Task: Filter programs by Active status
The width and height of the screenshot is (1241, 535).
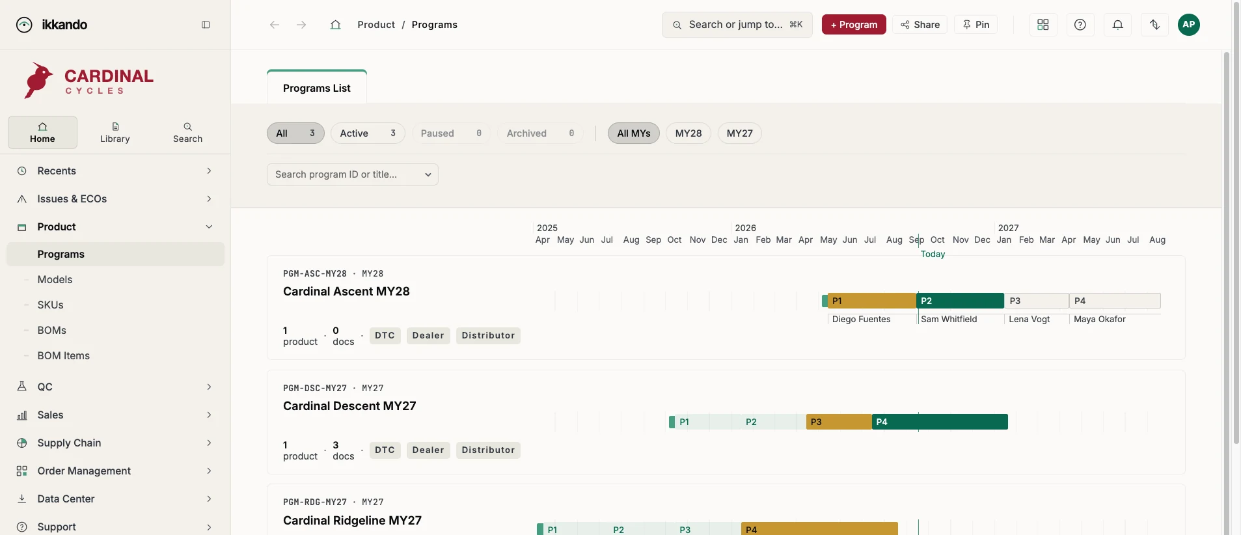Action: [x=368, y=133]
